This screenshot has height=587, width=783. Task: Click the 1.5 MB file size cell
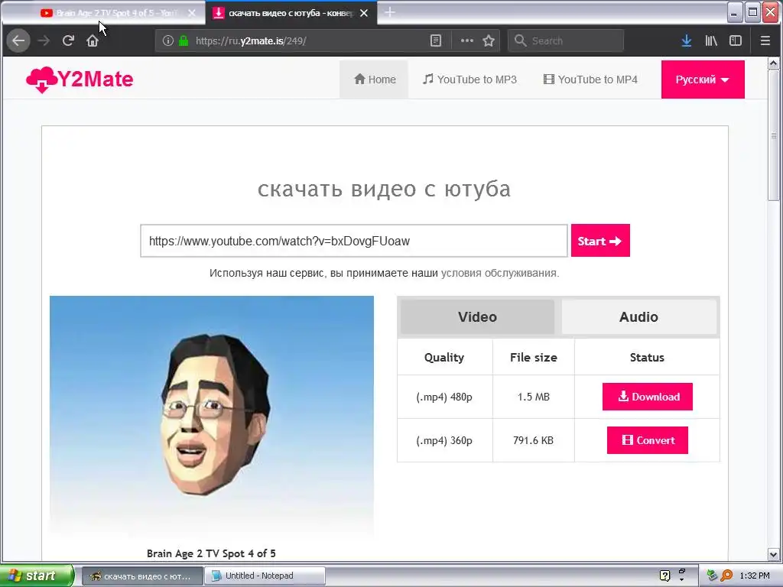coord(533,397)
